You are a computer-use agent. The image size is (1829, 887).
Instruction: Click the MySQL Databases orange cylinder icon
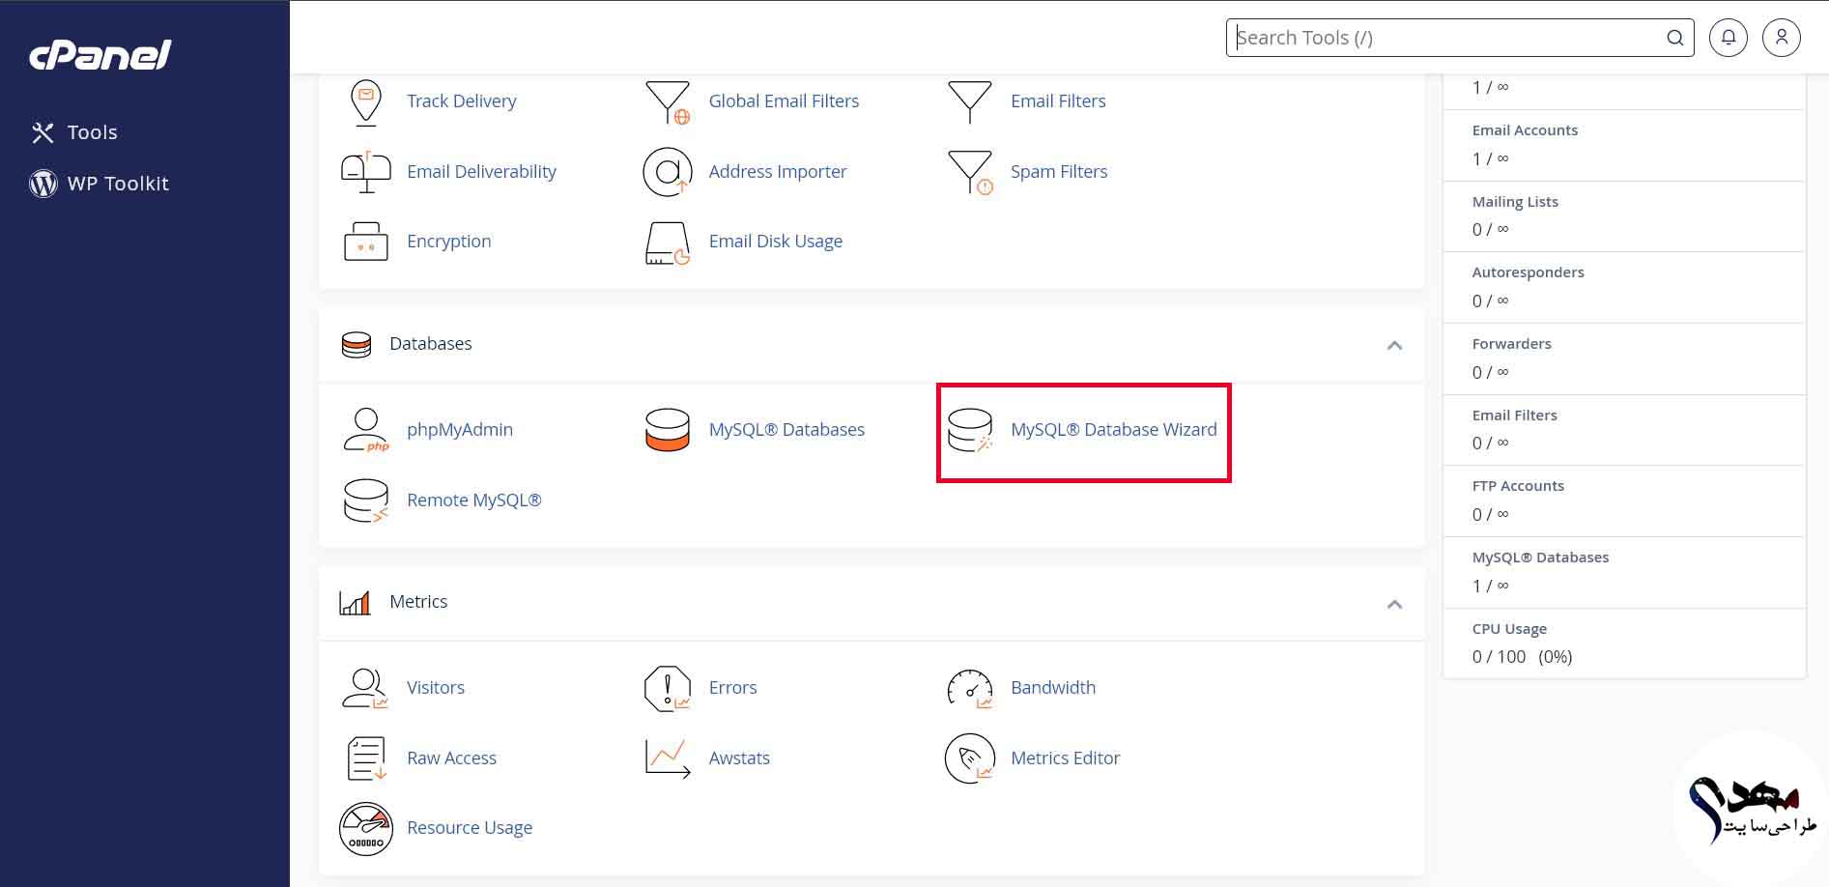click(668, 430)
